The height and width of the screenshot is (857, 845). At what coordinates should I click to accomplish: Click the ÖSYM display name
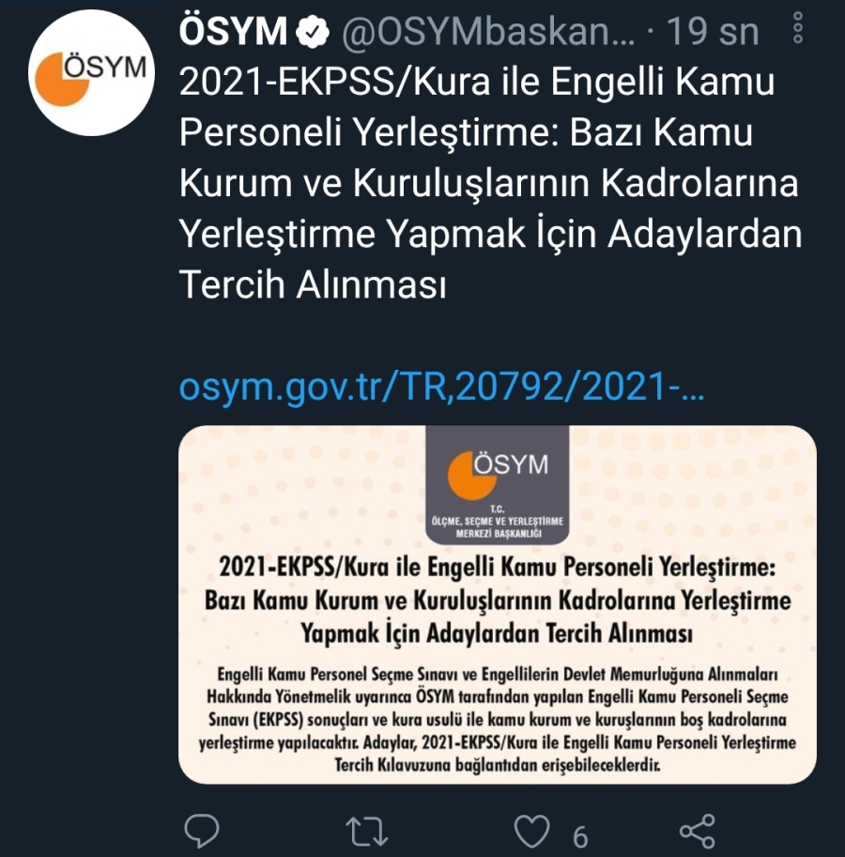(x=234, y=31)
